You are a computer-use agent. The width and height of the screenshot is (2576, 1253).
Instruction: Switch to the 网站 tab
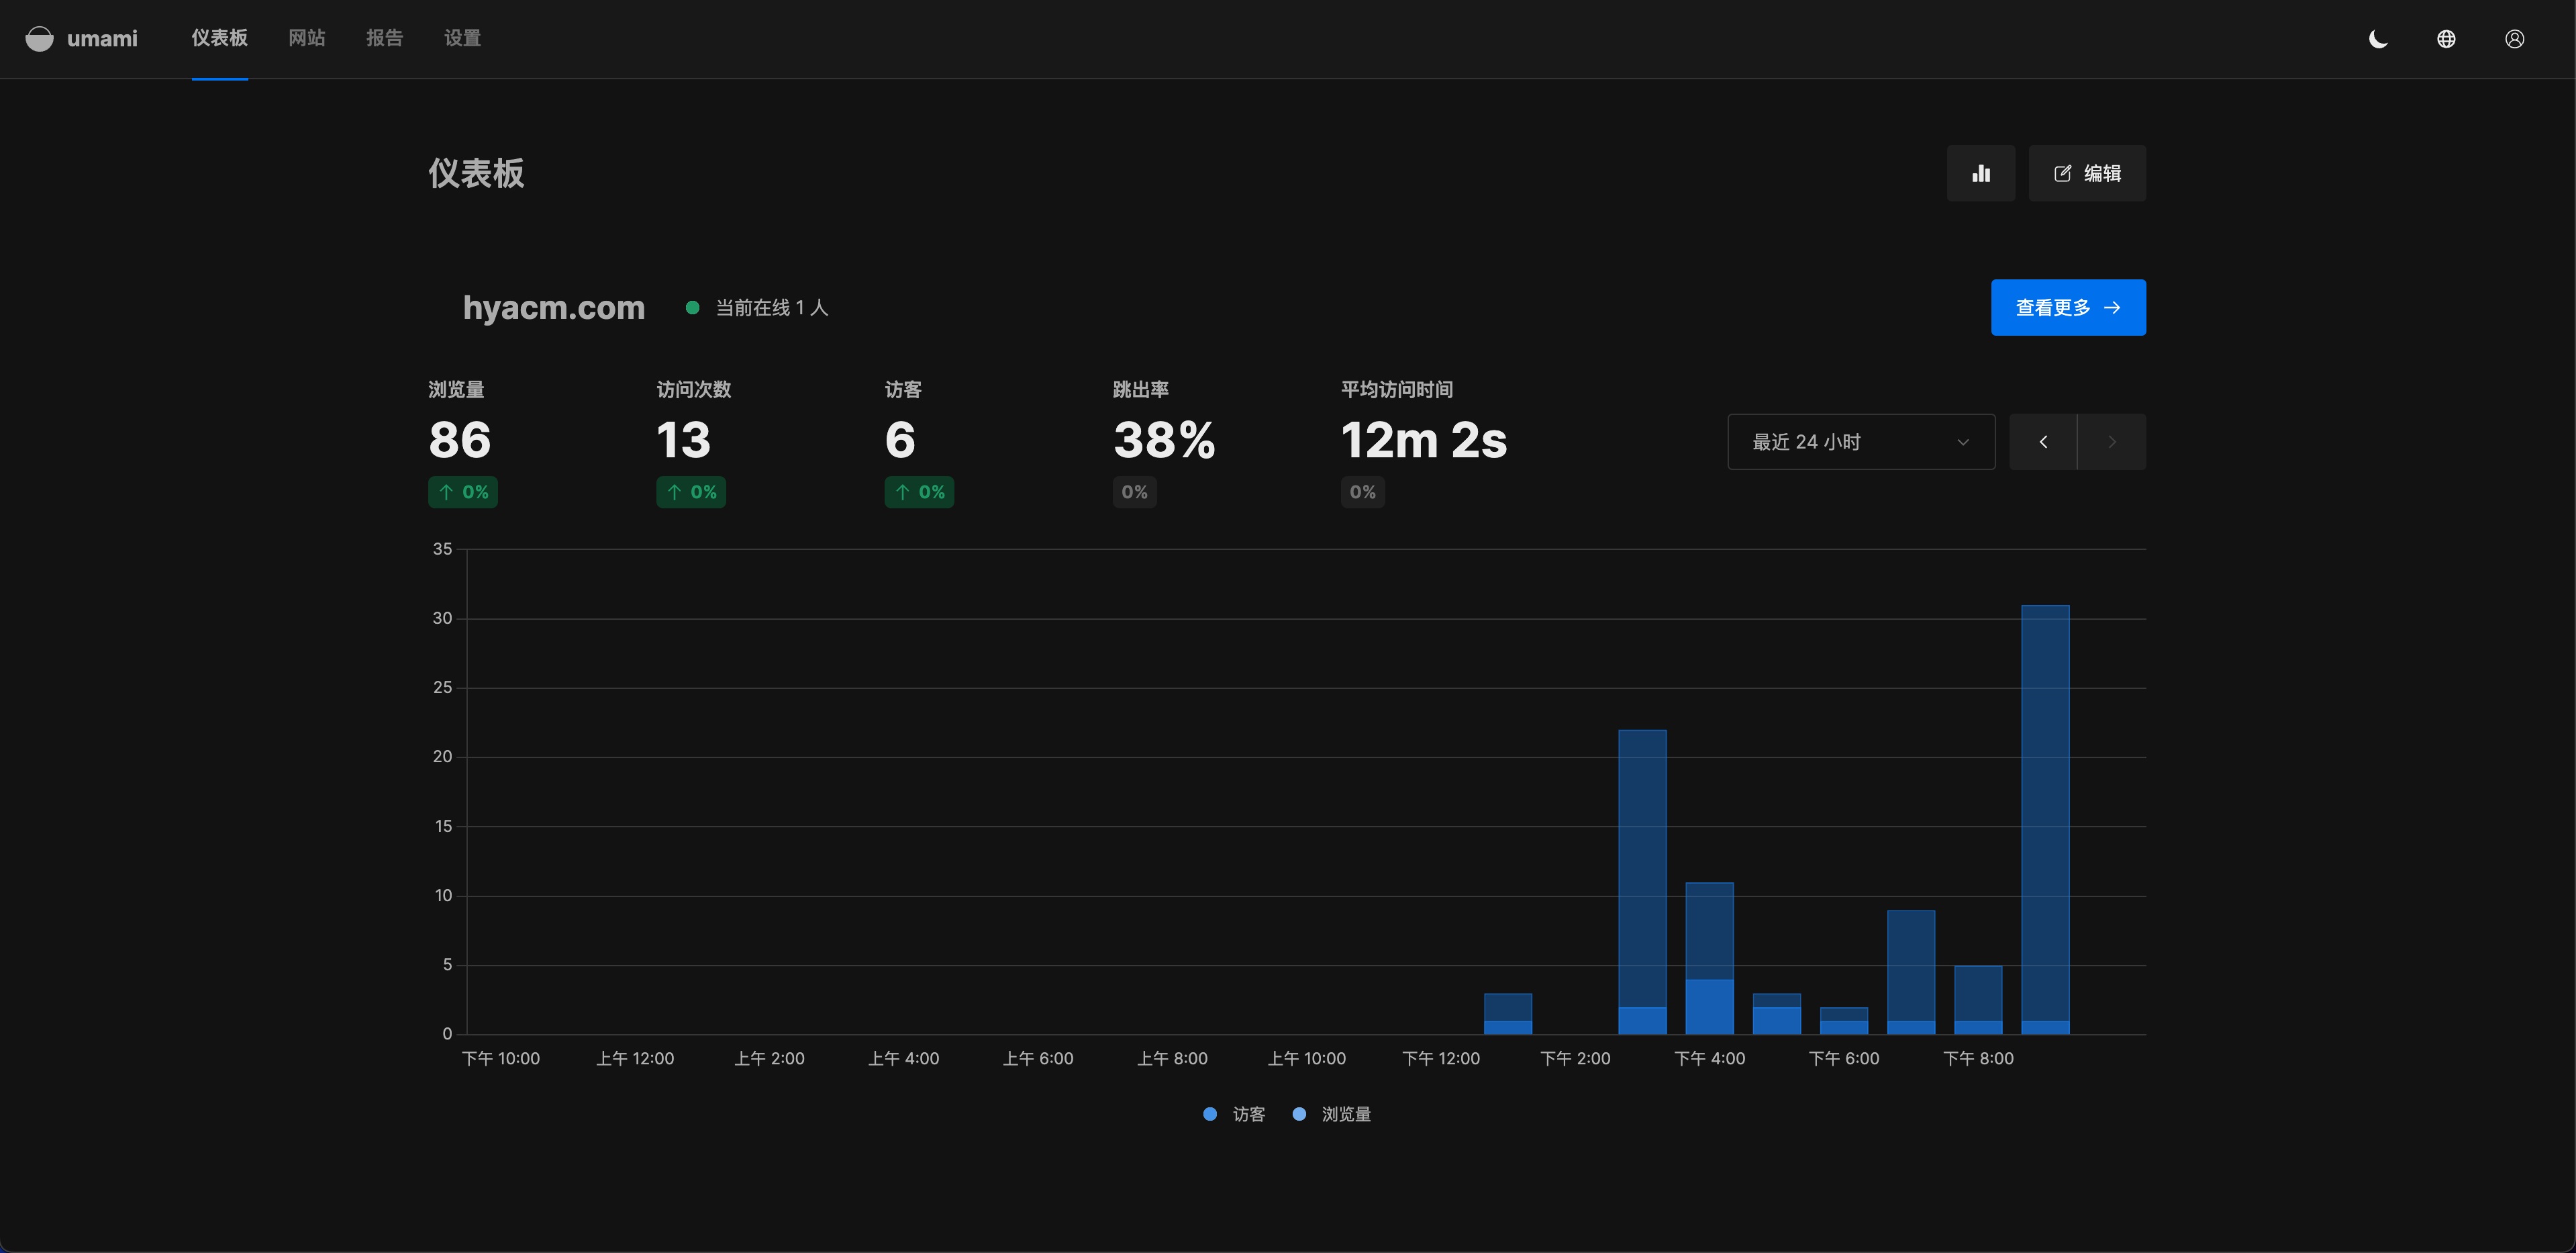pyautogui.click(x=306, y=38)
